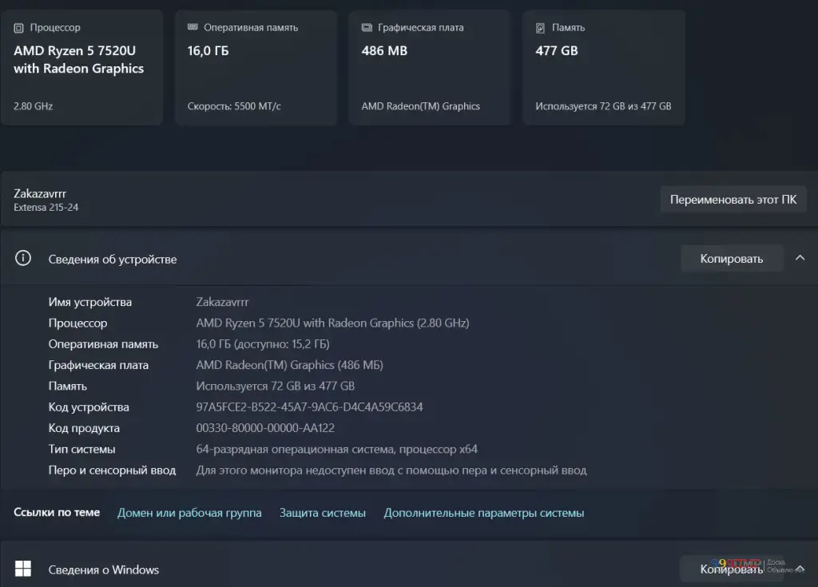The height and width of the screenshot is (587, 818).
Task: Select pen and touch input value
Action: pos(391,470)
